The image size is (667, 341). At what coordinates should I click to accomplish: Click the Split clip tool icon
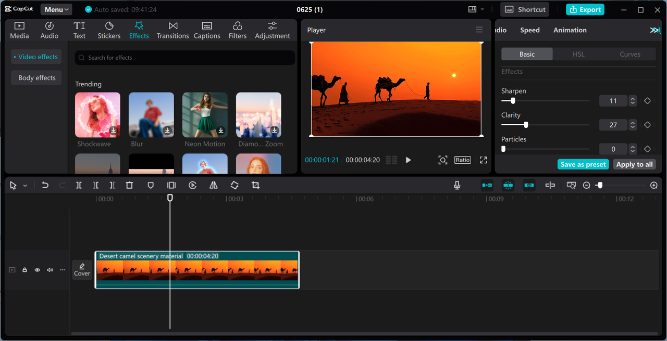[79, 185]
